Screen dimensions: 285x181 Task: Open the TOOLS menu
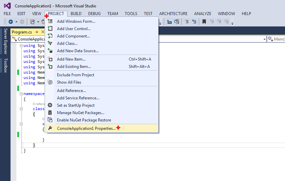pos(131,14)
